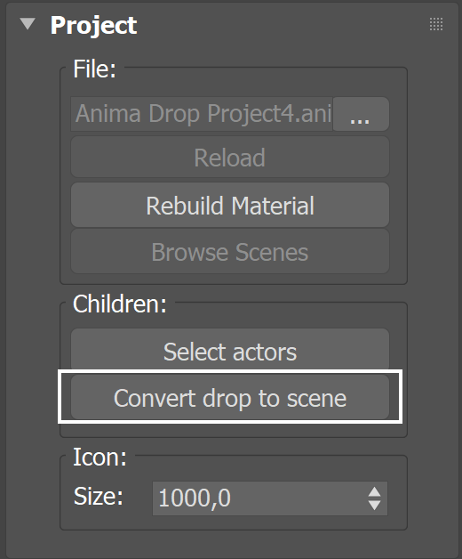Open Browse Scenes
The height and width of the screenshot is (559, 462).
230,252
